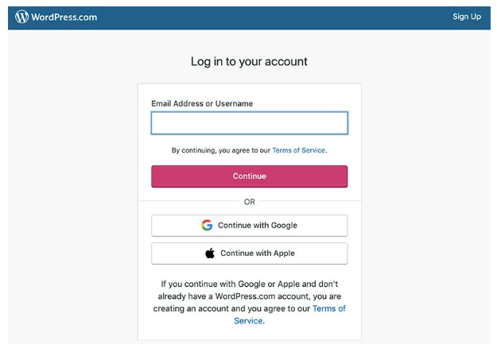497x356 pixels.
Task: Open Terms of Service link under email field
Action: click(x=299, y=150)
